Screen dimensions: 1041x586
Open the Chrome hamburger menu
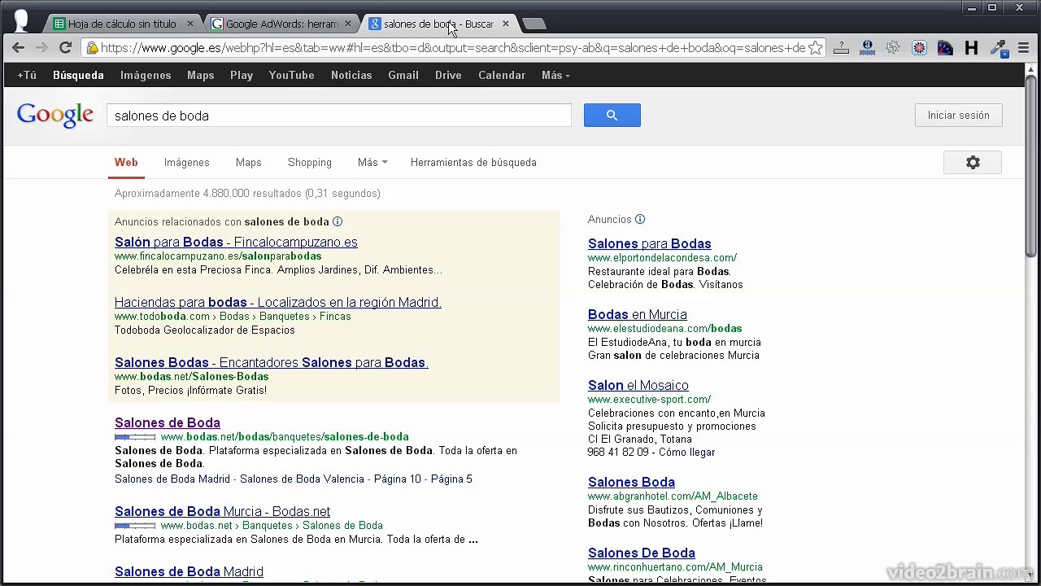[x=1023, y=48]
